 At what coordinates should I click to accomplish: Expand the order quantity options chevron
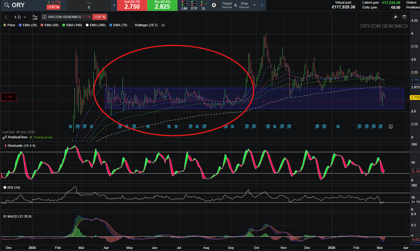114,5
